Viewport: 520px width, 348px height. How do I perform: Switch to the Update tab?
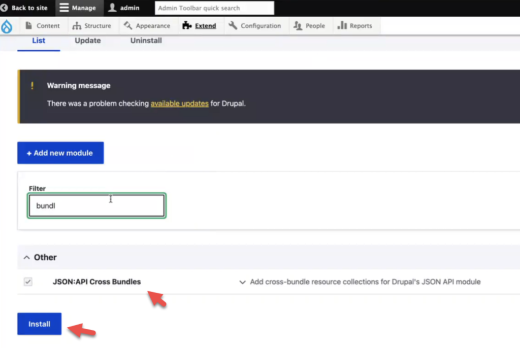click(87, 41)
